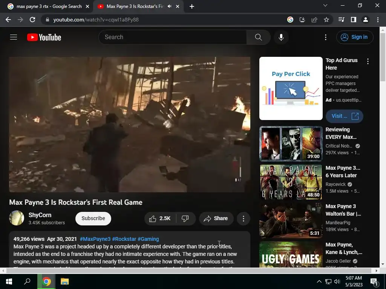This screenshot has height=289, width=386.
Task: Go to the YouTube home logo
Action: coord(44,37)
